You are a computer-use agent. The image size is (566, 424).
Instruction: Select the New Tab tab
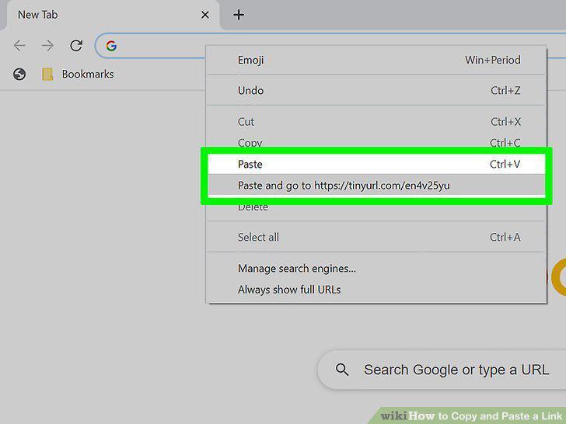(x=112, y=16)
